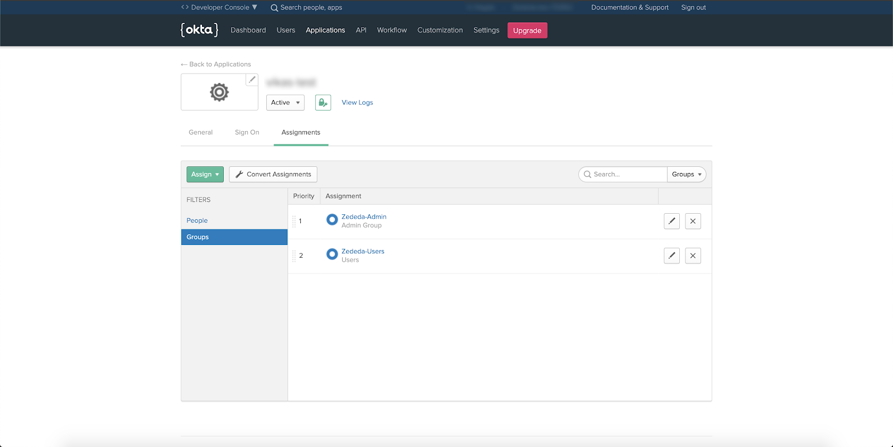Switch to the Sign On tab
893x447 pixels.
point(247,132)
